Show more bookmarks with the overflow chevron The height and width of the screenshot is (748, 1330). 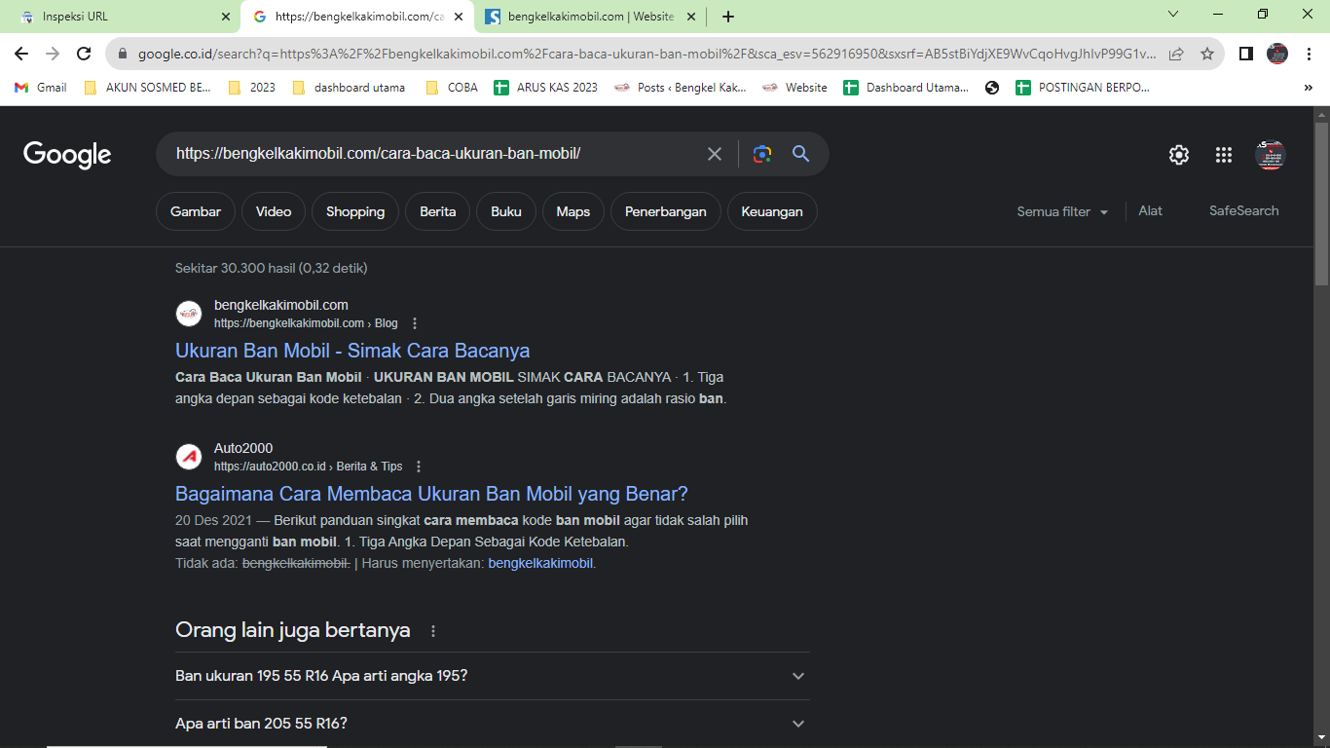1308,88
